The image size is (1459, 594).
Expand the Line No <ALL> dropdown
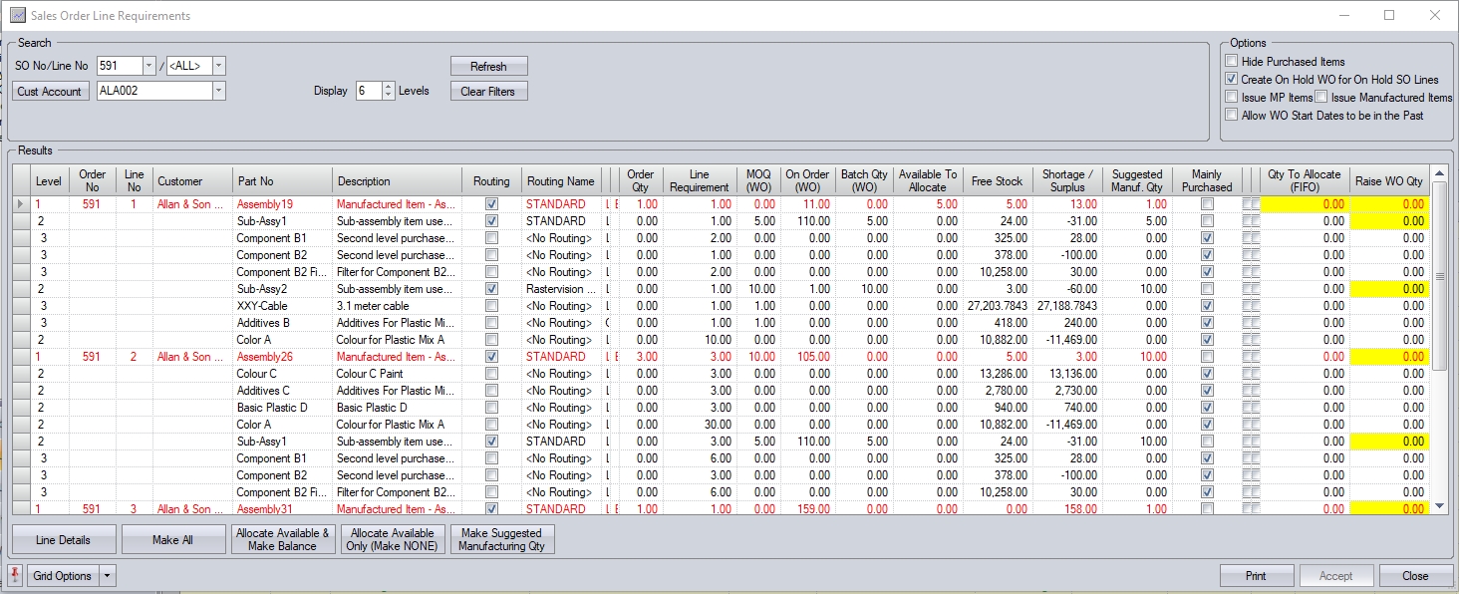pos(219,66)
